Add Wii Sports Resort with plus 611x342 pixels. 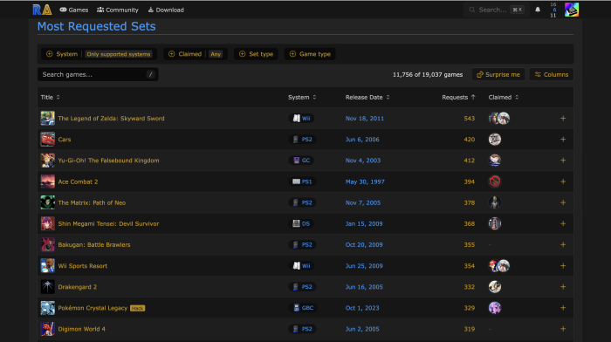click(563, 265)
